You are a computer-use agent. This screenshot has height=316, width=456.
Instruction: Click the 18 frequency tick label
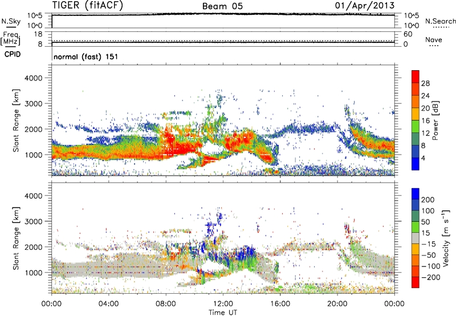pos(38,34)
